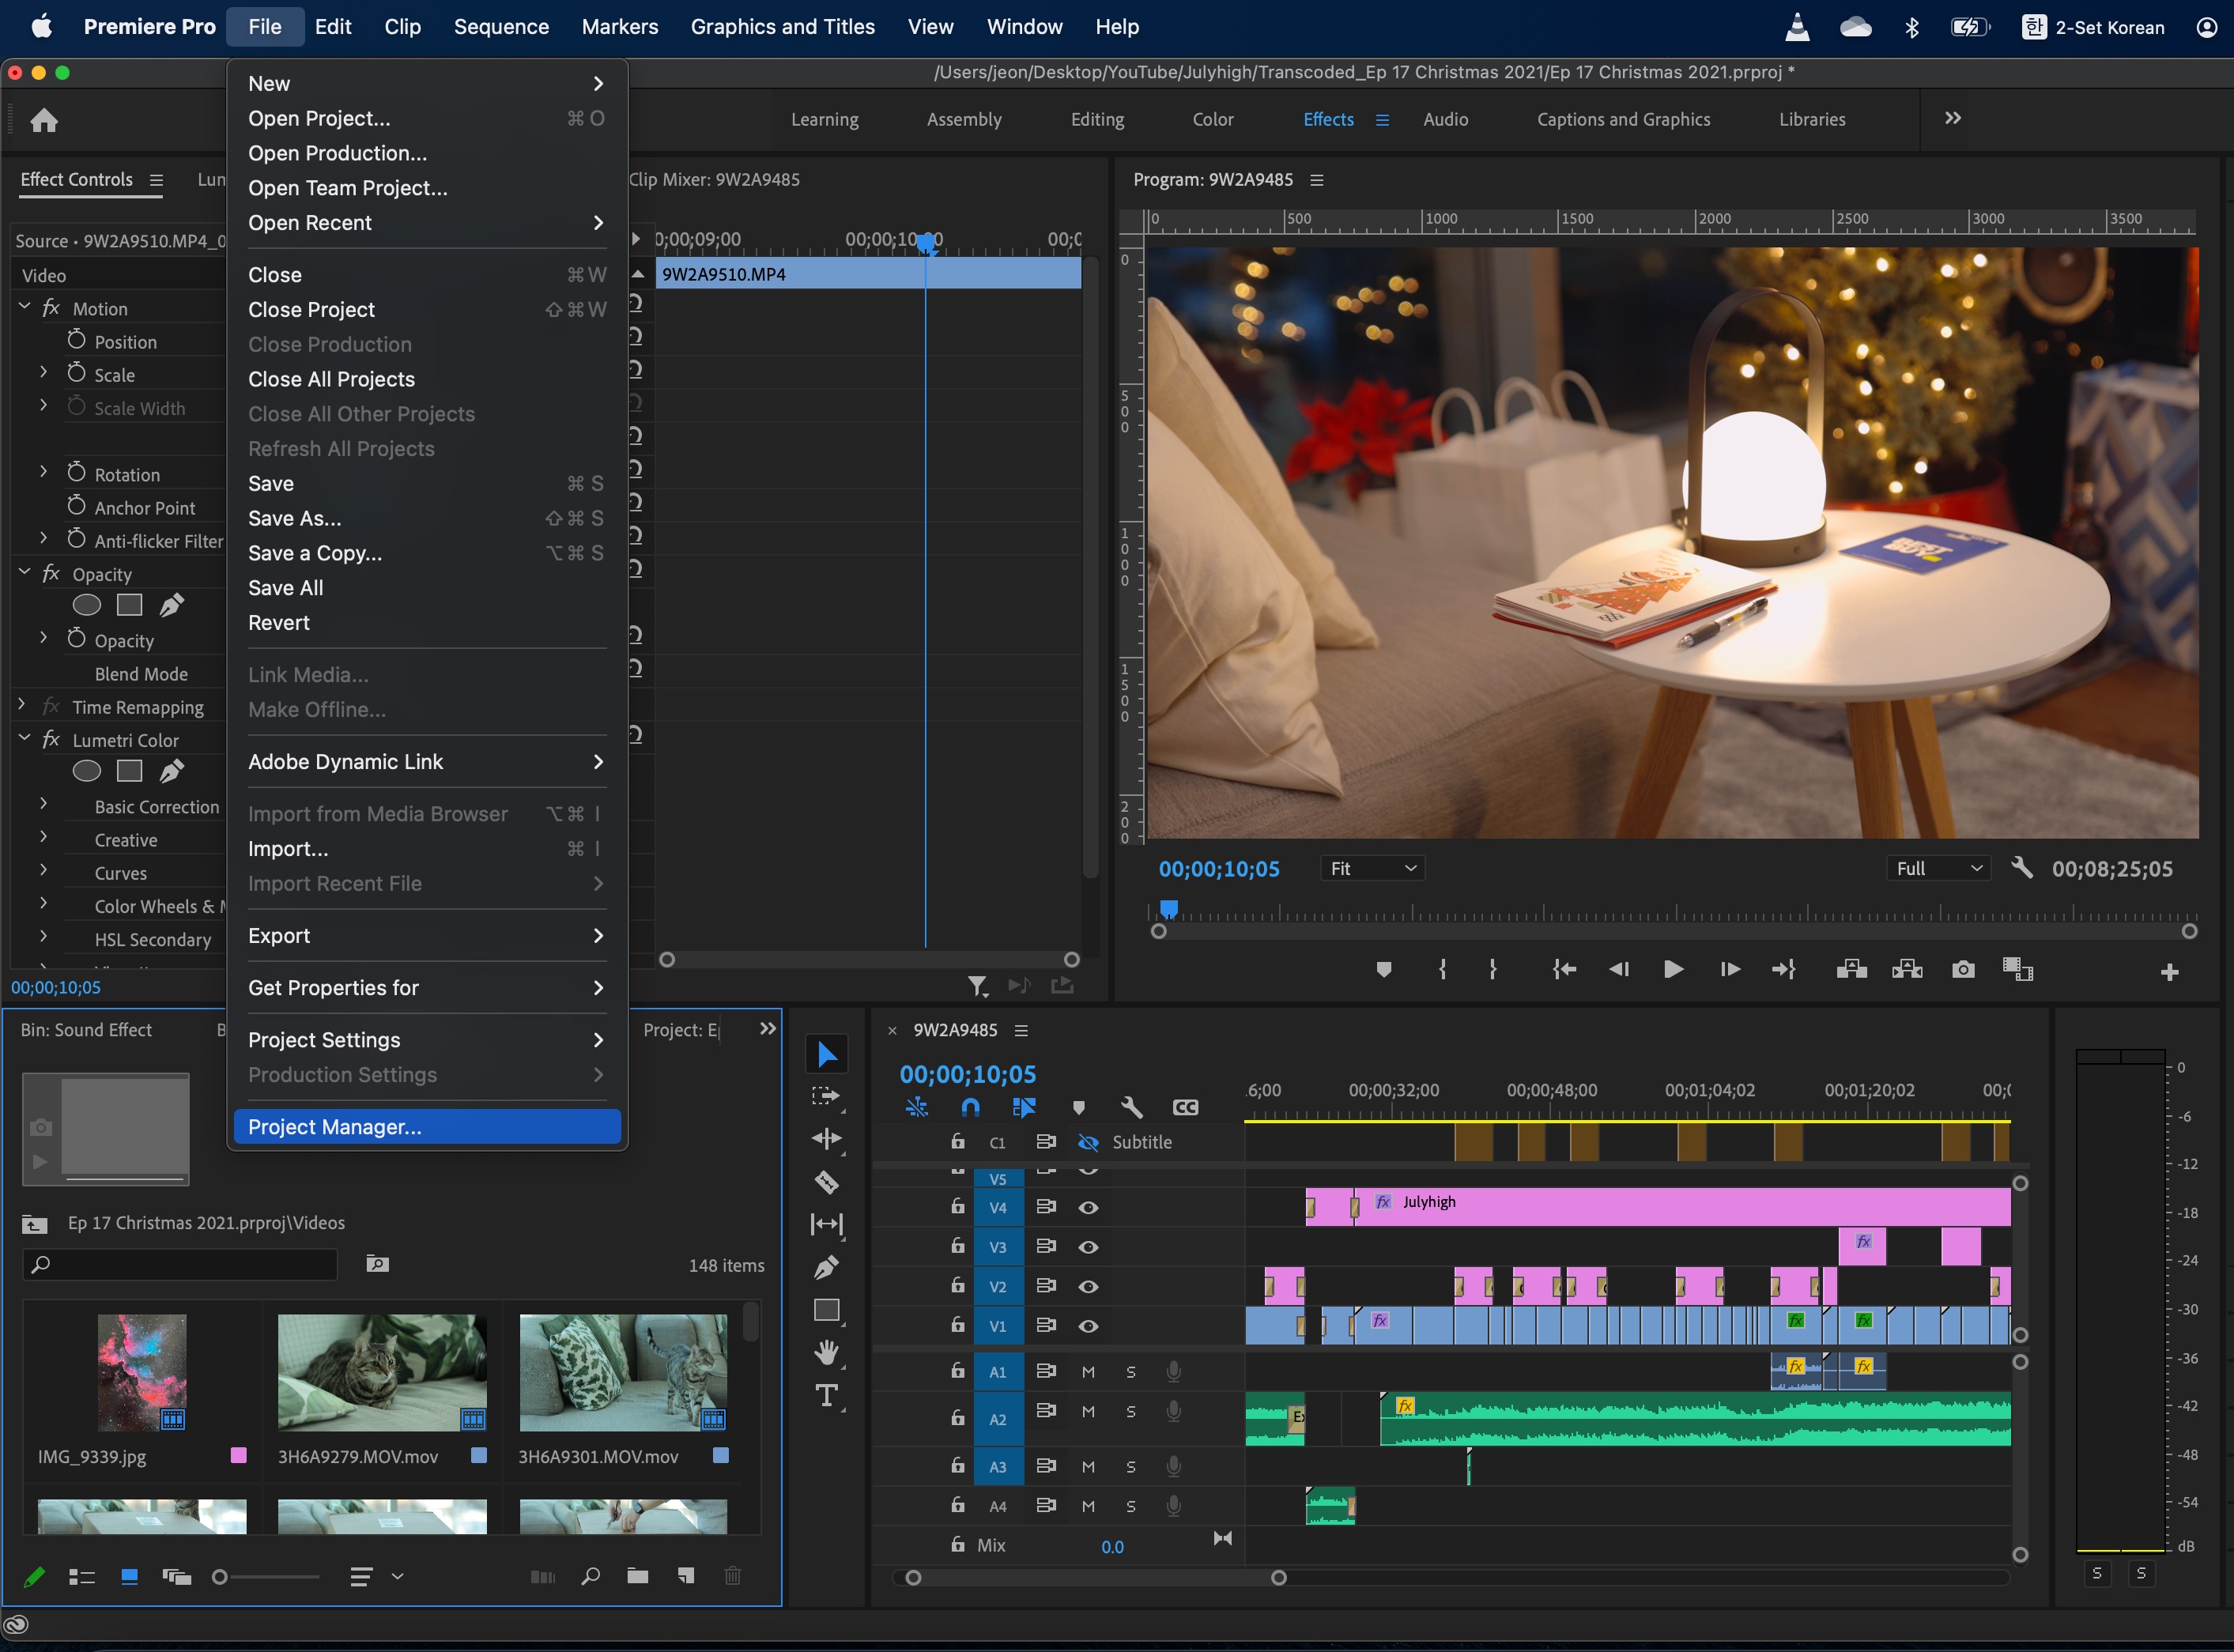Viewport: 2234px width, 1652px height.
Task: Toggle Subtitle track visibility
Action: coord(1088,1142)
